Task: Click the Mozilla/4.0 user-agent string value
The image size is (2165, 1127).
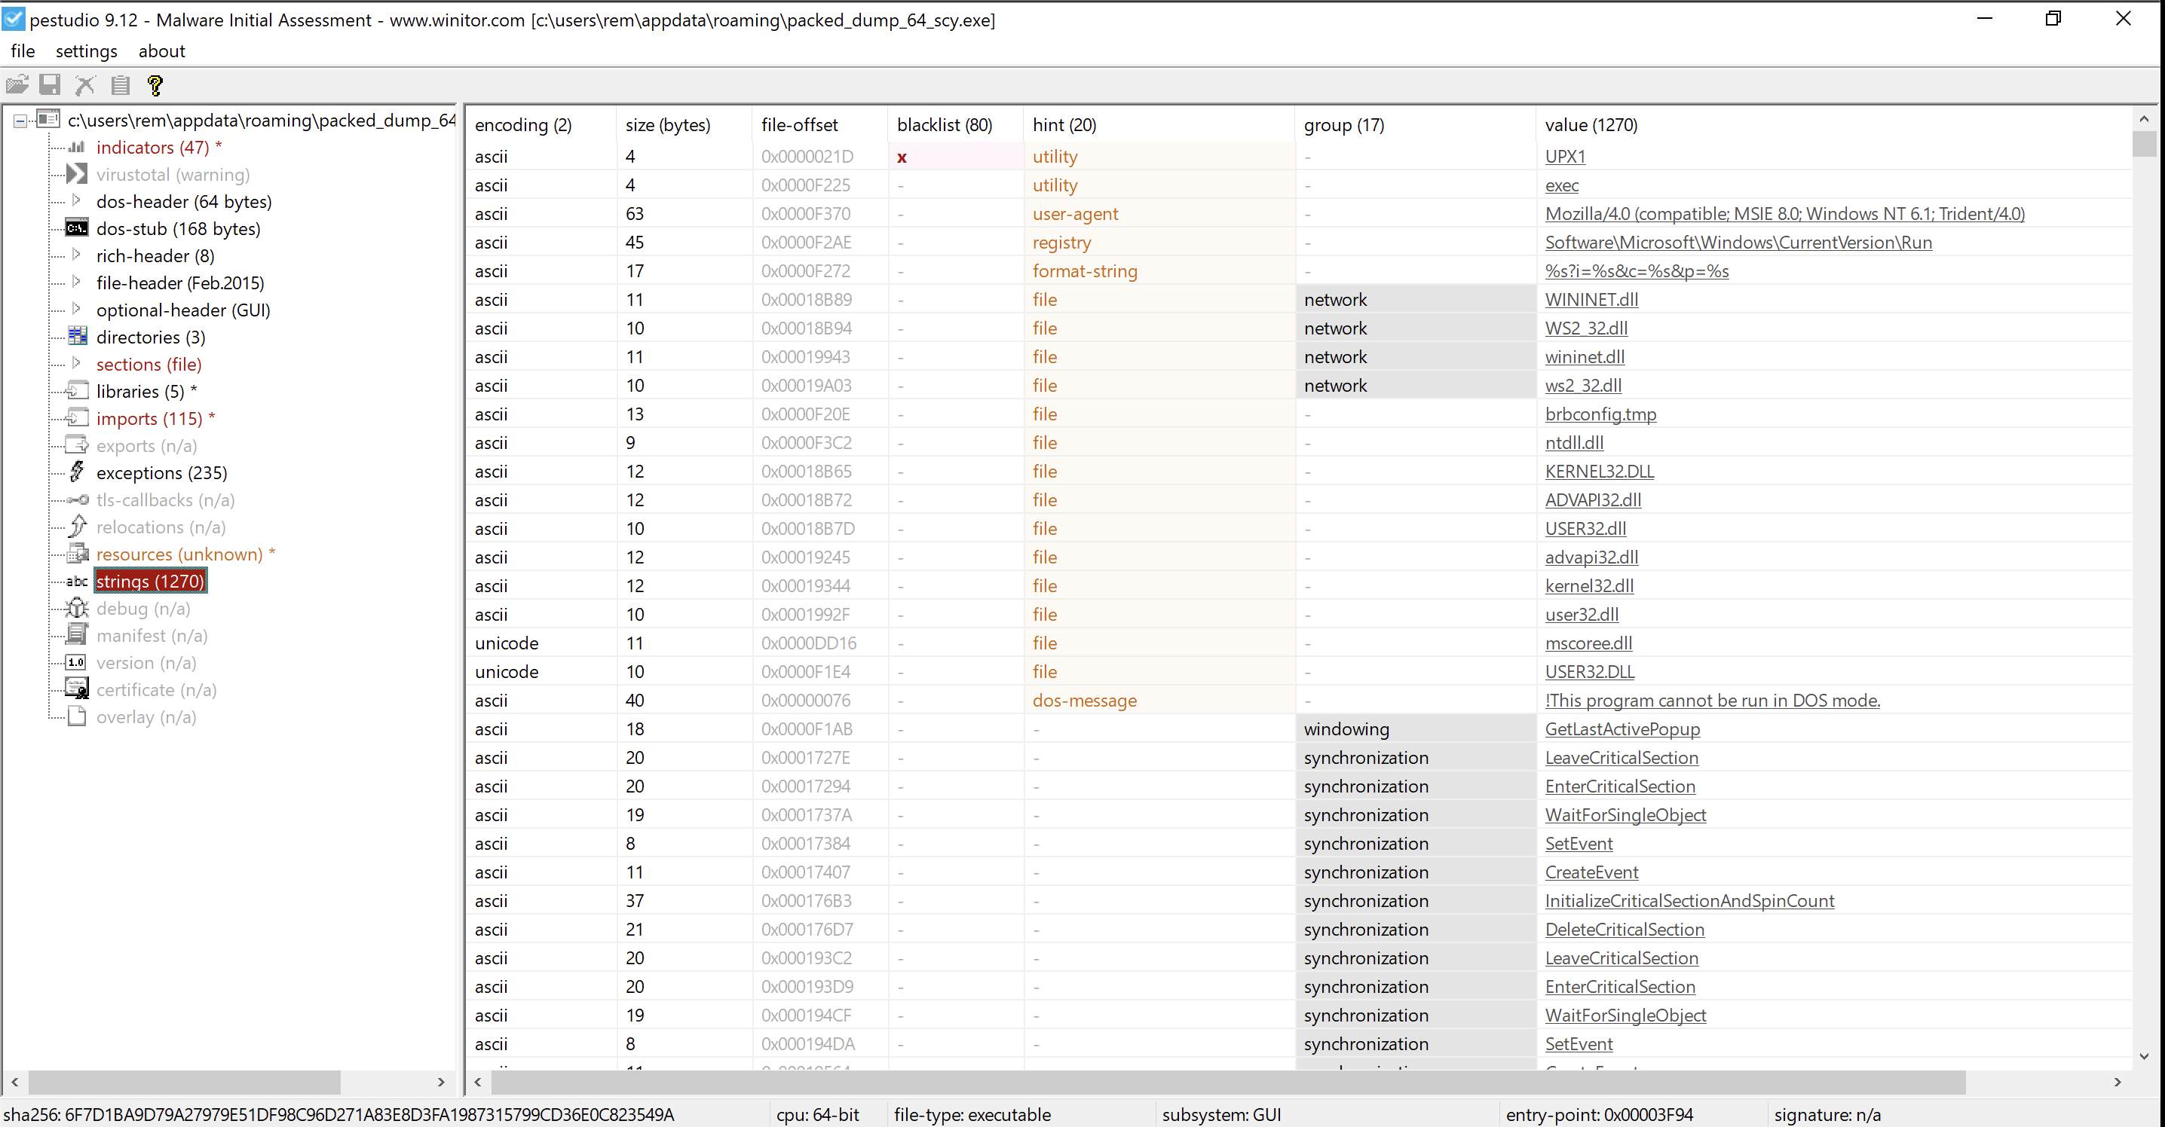Action: 1784,214
